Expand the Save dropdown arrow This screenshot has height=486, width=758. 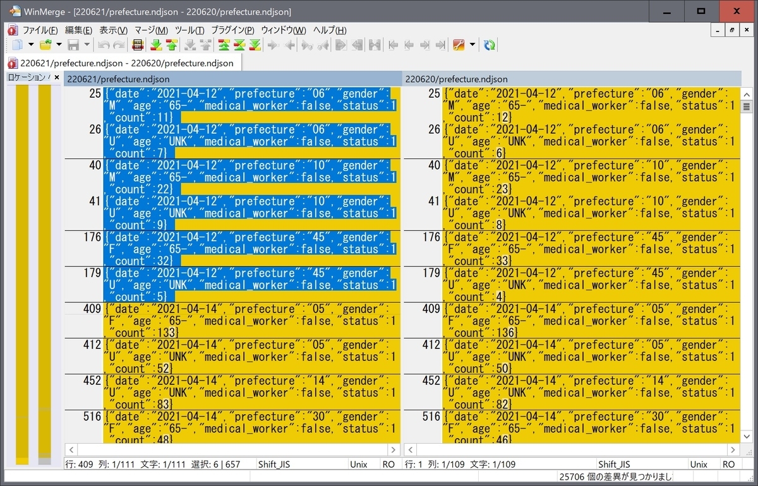coord(87,45)
